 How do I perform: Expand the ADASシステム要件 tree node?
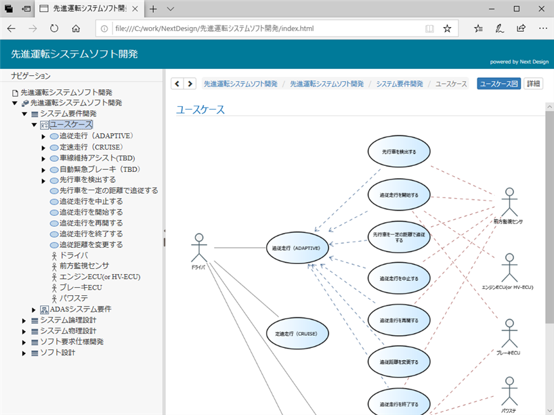tap(35, 309)
